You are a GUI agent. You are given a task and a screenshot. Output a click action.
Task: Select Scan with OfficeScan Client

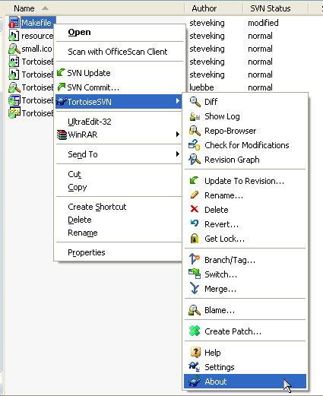(119, 52)
